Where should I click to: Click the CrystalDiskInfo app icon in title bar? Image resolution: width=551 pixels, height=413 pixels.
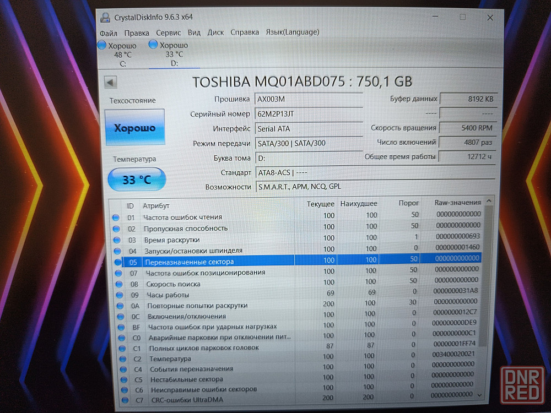point(105,18)
